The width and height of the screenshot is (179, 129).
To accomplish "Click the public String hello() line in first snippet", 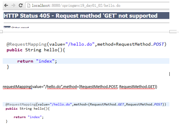I will coord(36,50).
